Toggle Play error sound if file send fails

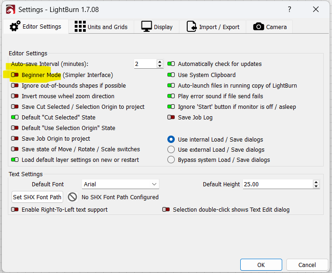[x=171, y=96]
